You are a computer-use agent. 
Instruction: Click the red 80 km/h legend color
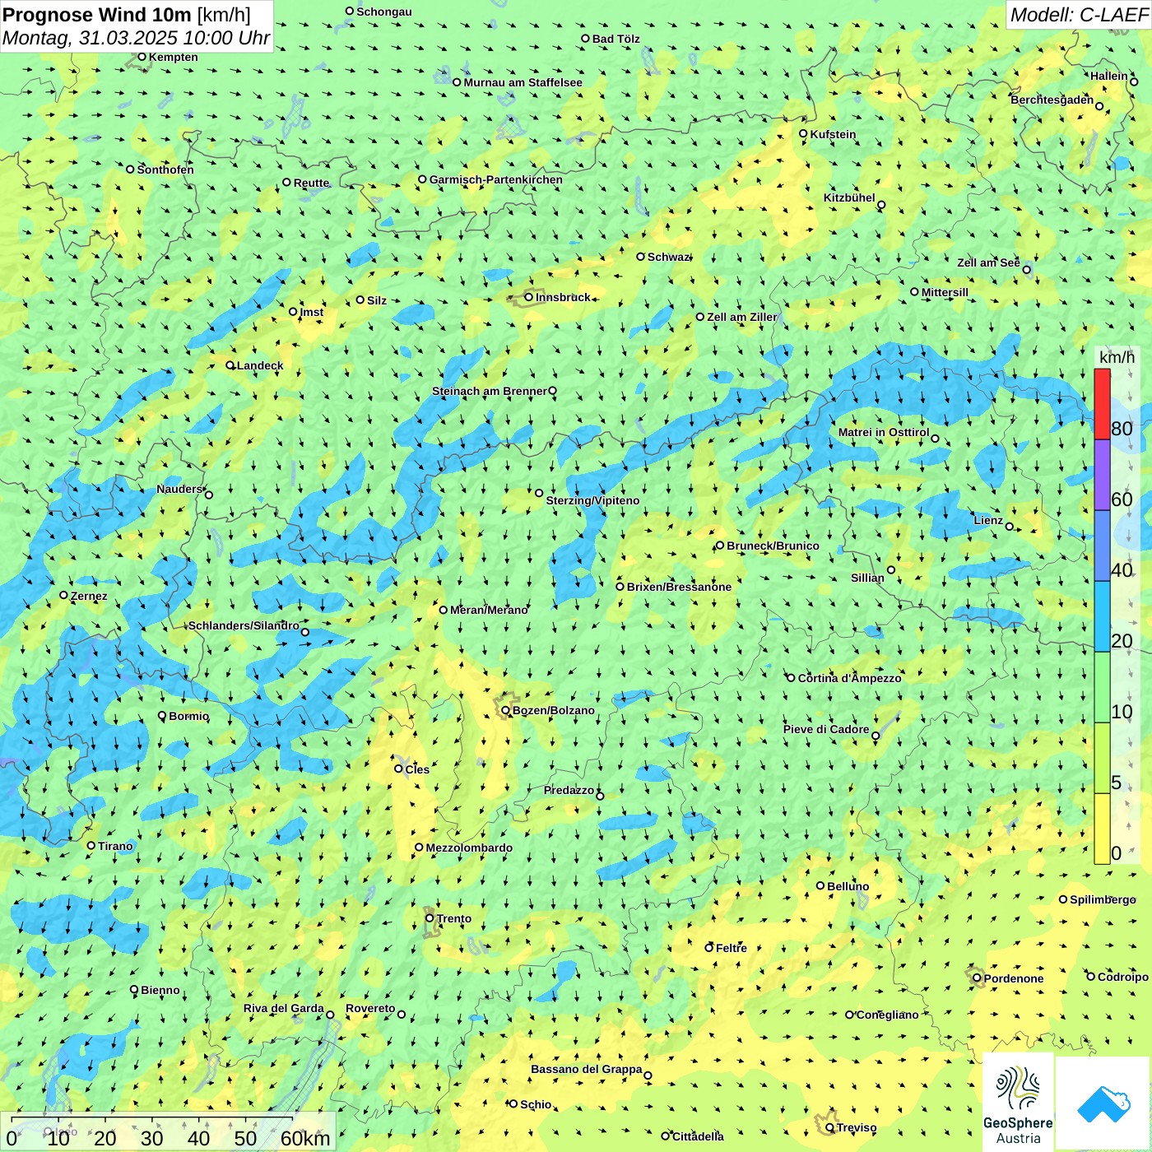1102,404
